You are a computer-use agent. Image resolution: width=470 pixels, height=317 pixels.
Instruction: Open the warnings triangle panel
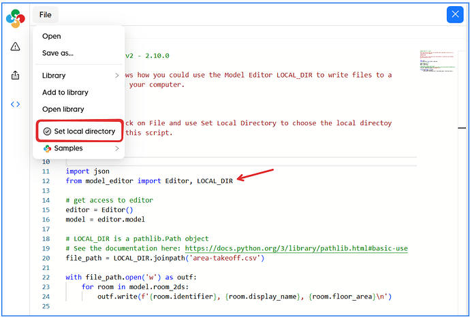[x=15, y=46]
